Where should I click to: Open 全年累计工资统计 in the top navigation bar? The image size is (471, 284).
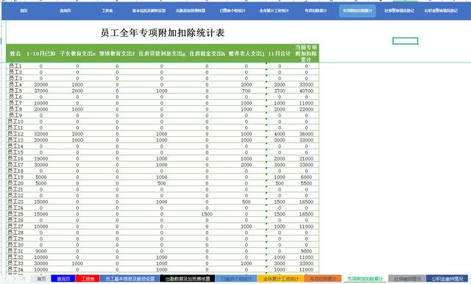(274, 10)
